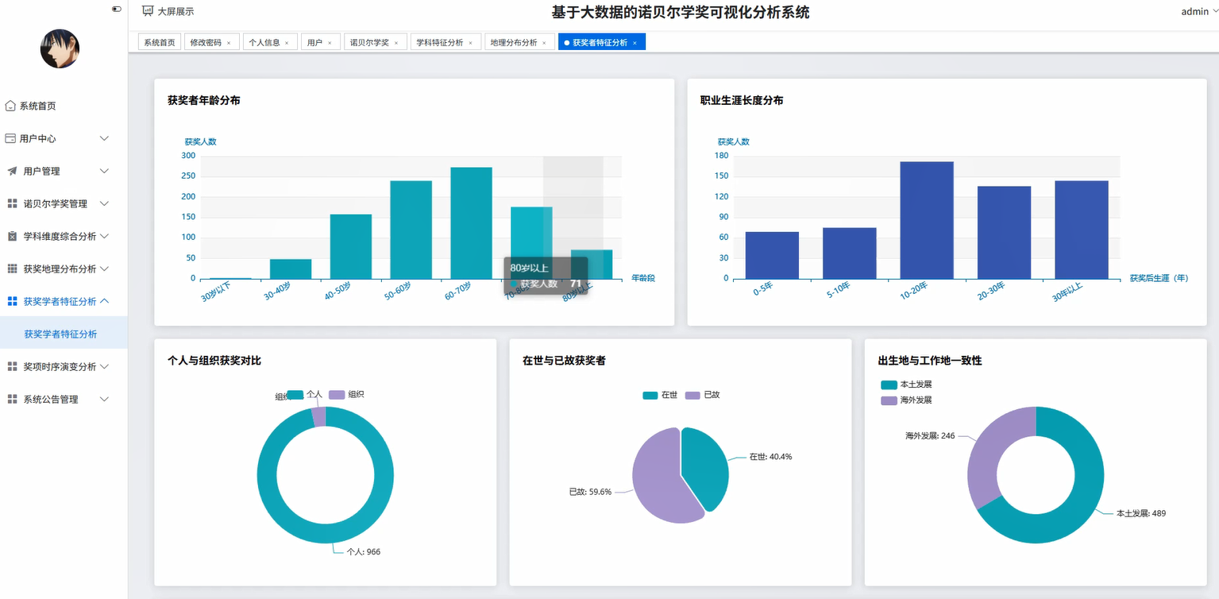Toggle 海外发展 legend item

click(907, 400)
